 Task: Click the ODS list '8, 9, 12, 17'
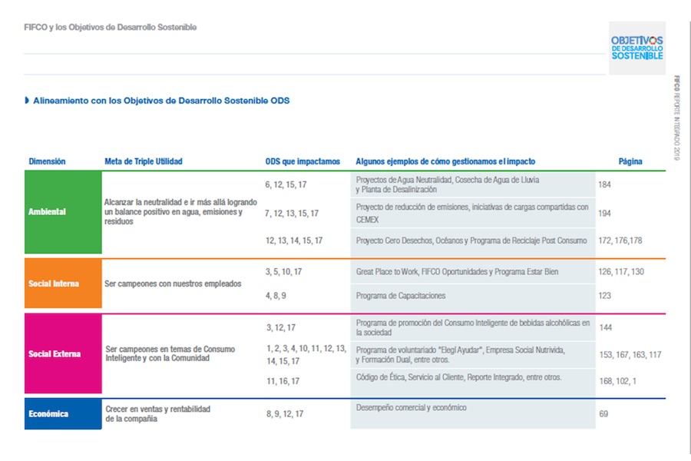click(285, 414)
